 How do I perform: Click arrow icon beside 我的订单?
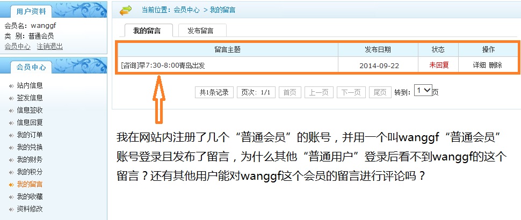12,135
